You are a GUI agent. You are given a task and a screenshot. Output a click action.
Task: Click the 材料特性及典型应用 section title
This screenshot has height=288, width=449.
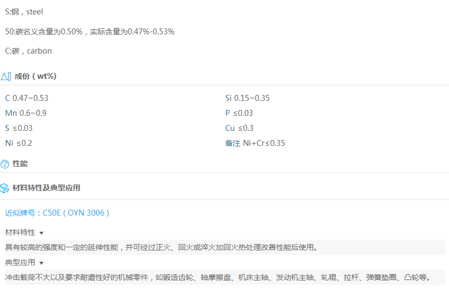[x=46, y=188]
